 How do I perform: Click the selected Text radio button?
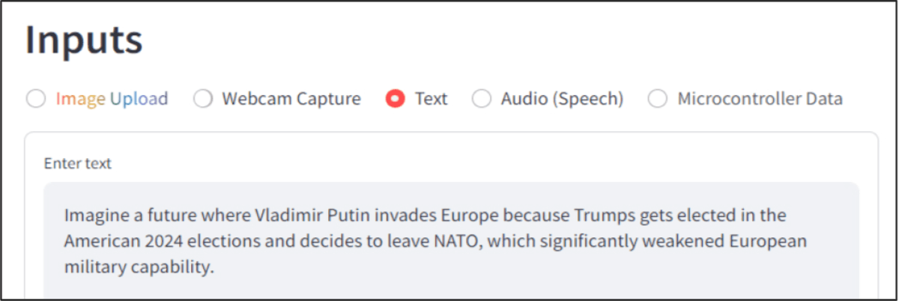(396, 99)
